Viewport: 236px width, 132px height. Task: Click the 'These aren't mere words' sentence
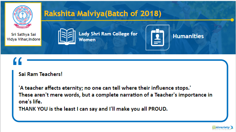(x=116, y=95)
